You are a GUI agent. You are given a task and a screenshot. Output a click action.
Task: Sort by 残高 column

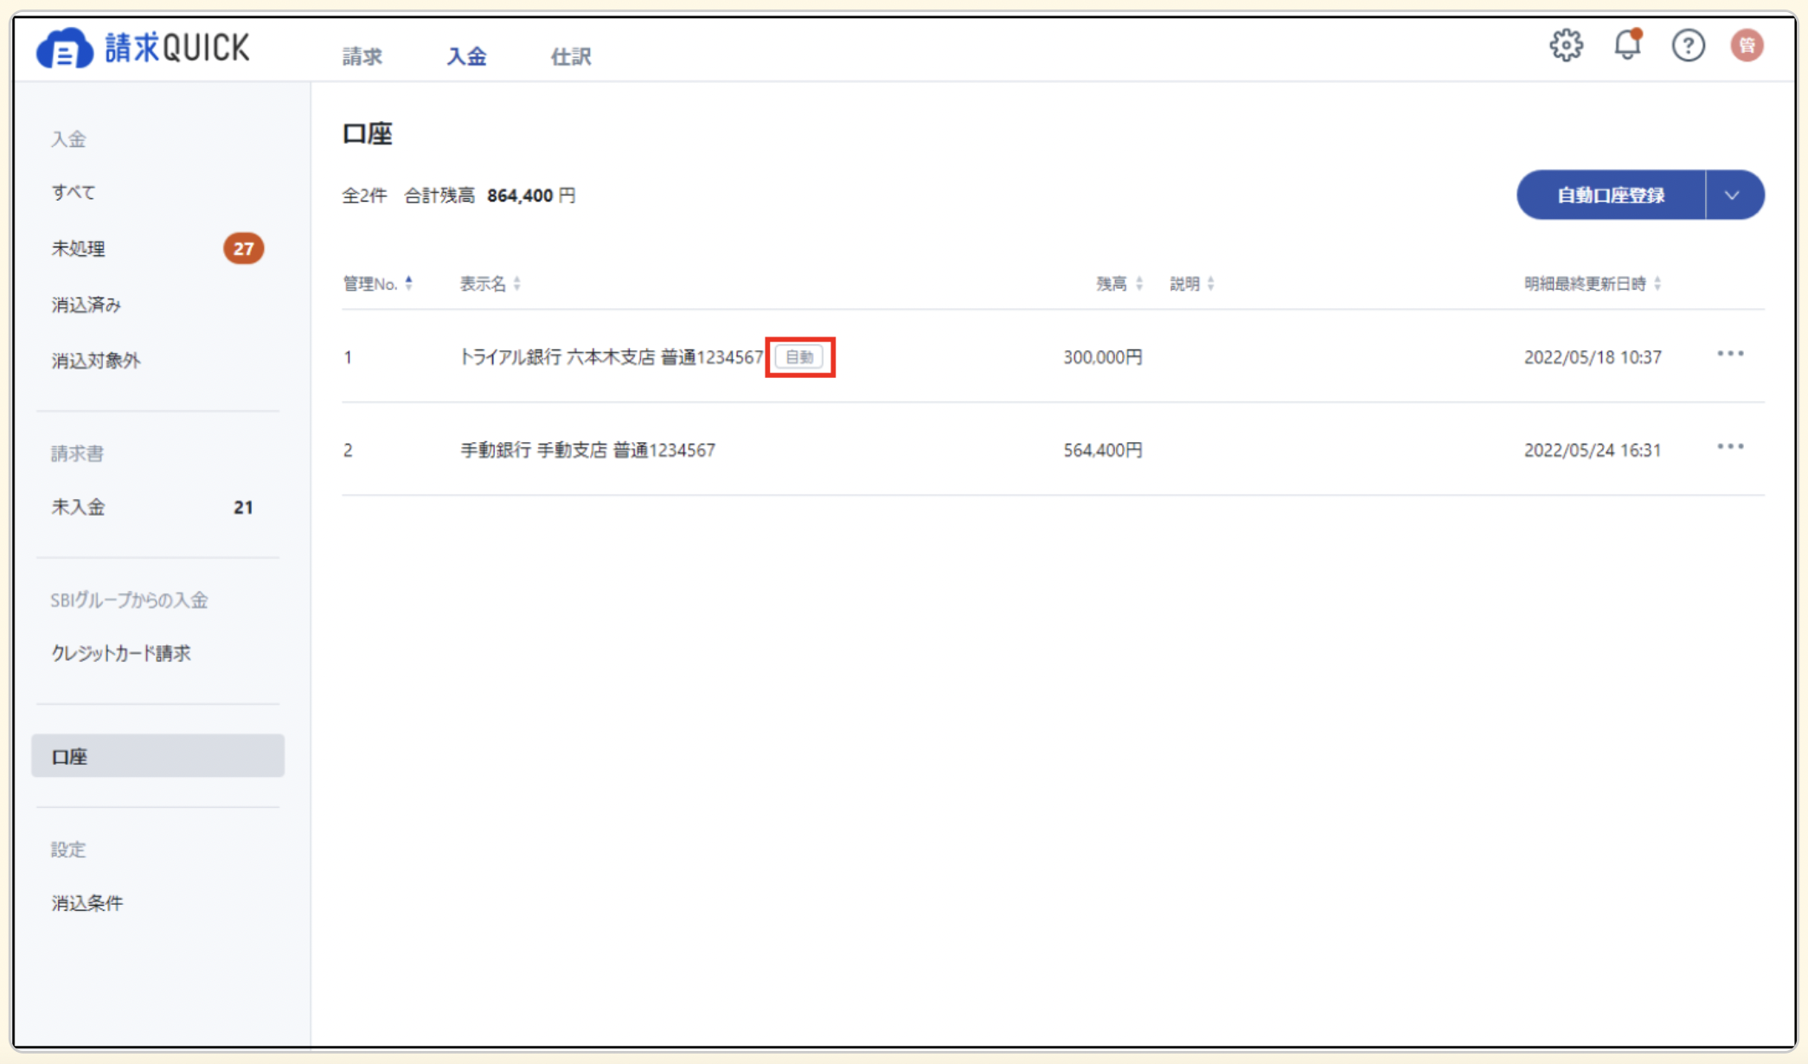click(1119, 284)
